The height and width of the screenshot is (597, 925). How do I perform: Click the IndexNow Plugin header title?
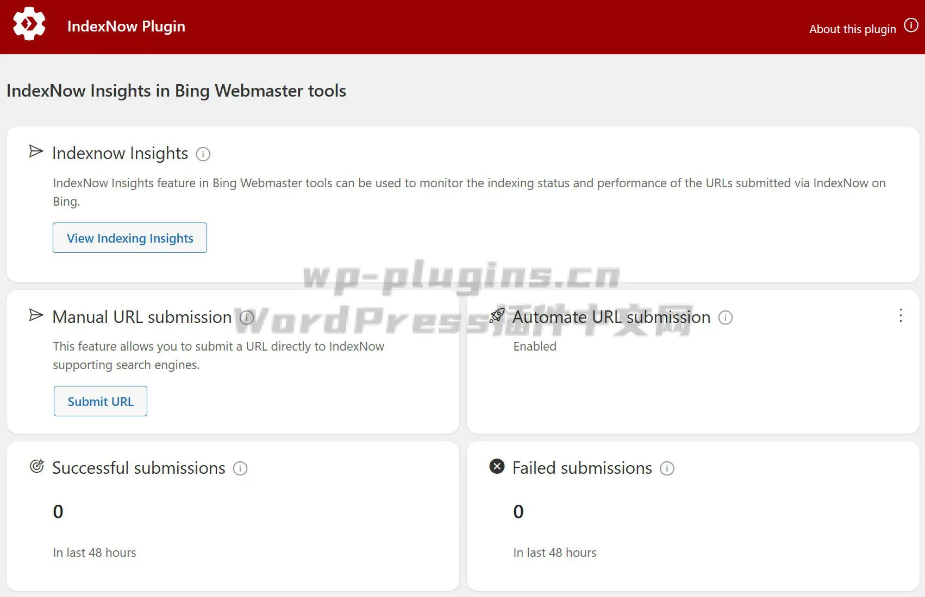[x=126, y=26]
